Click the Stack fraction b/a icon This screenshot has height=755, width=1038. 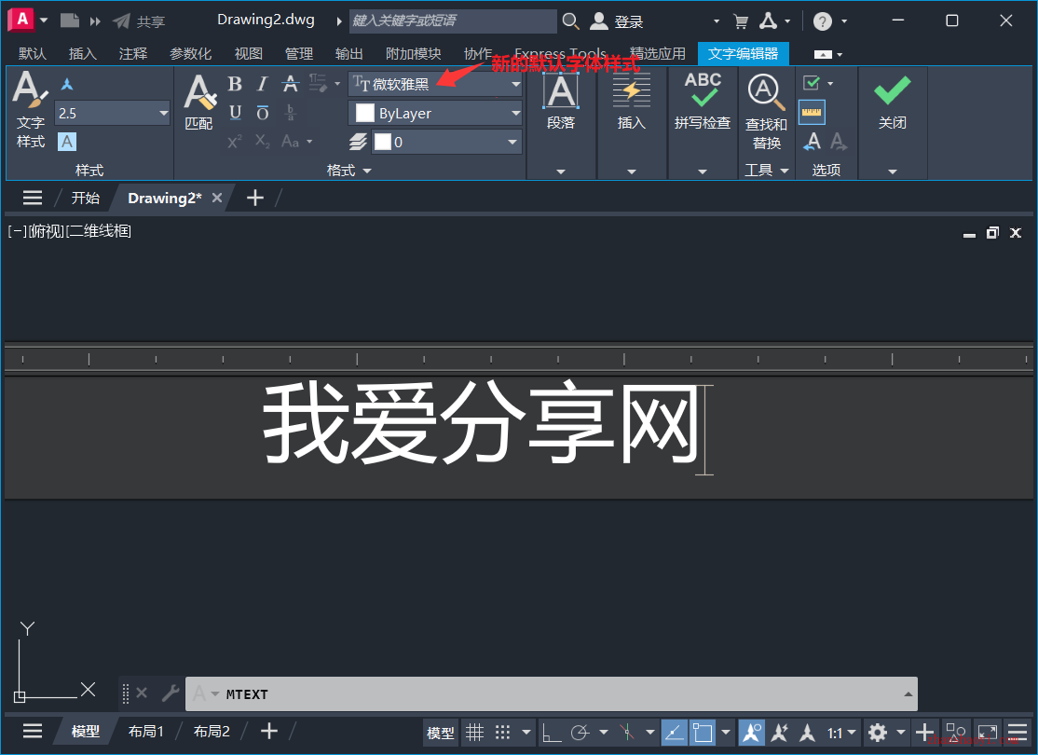(x=290, y=113)
